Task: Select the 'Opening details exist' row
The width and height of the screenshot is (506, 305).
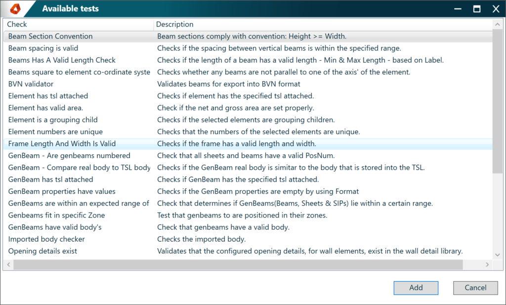Action: point(248,251)
